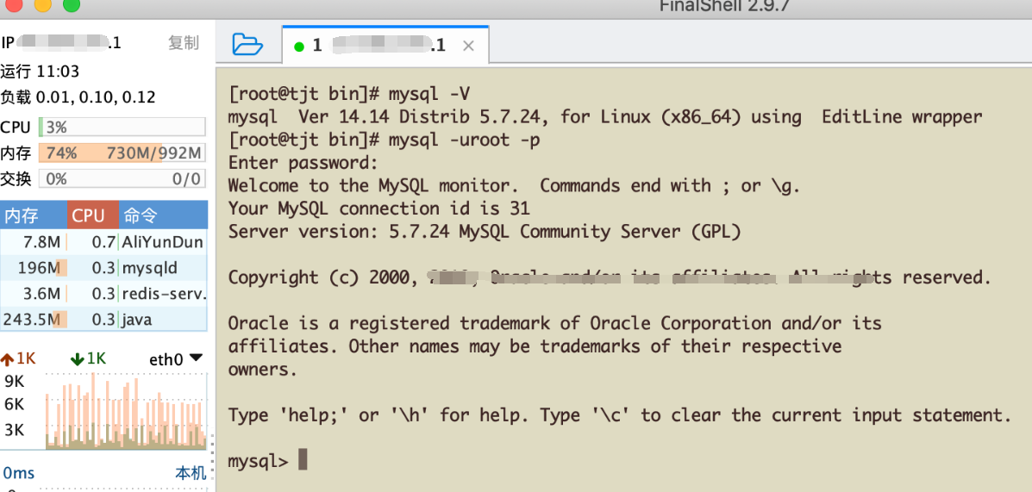
Task: Click the CPU usage bar
Action: (x=122, y=128)
